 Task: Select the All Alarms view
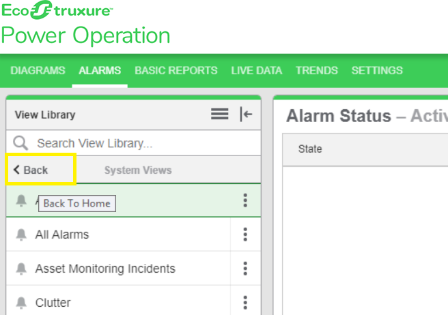coord(62,235)
